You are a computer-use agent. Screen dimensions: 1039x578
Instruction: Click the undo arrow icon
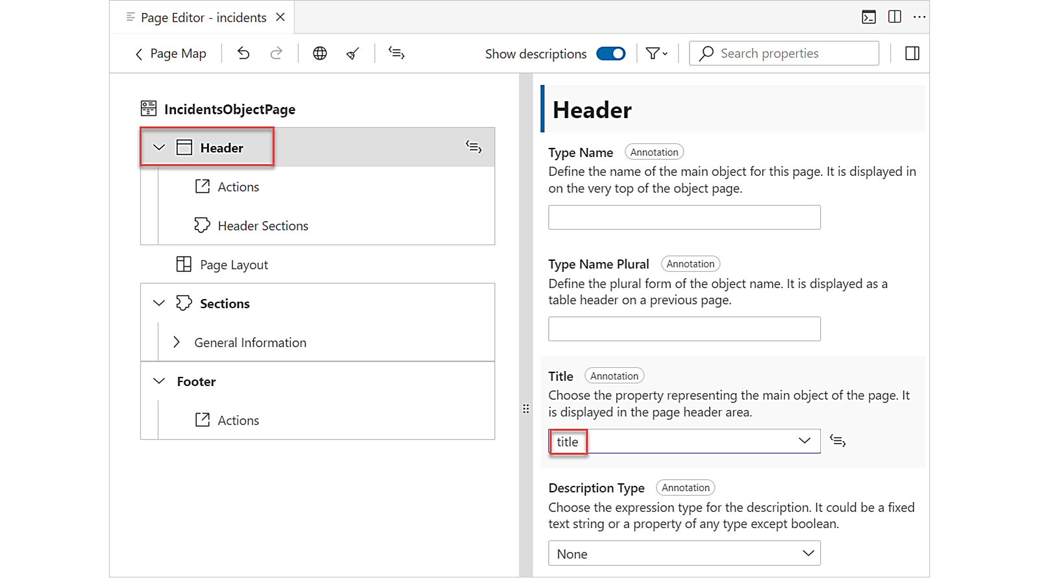pyautogui.click(x=244, y=53)
